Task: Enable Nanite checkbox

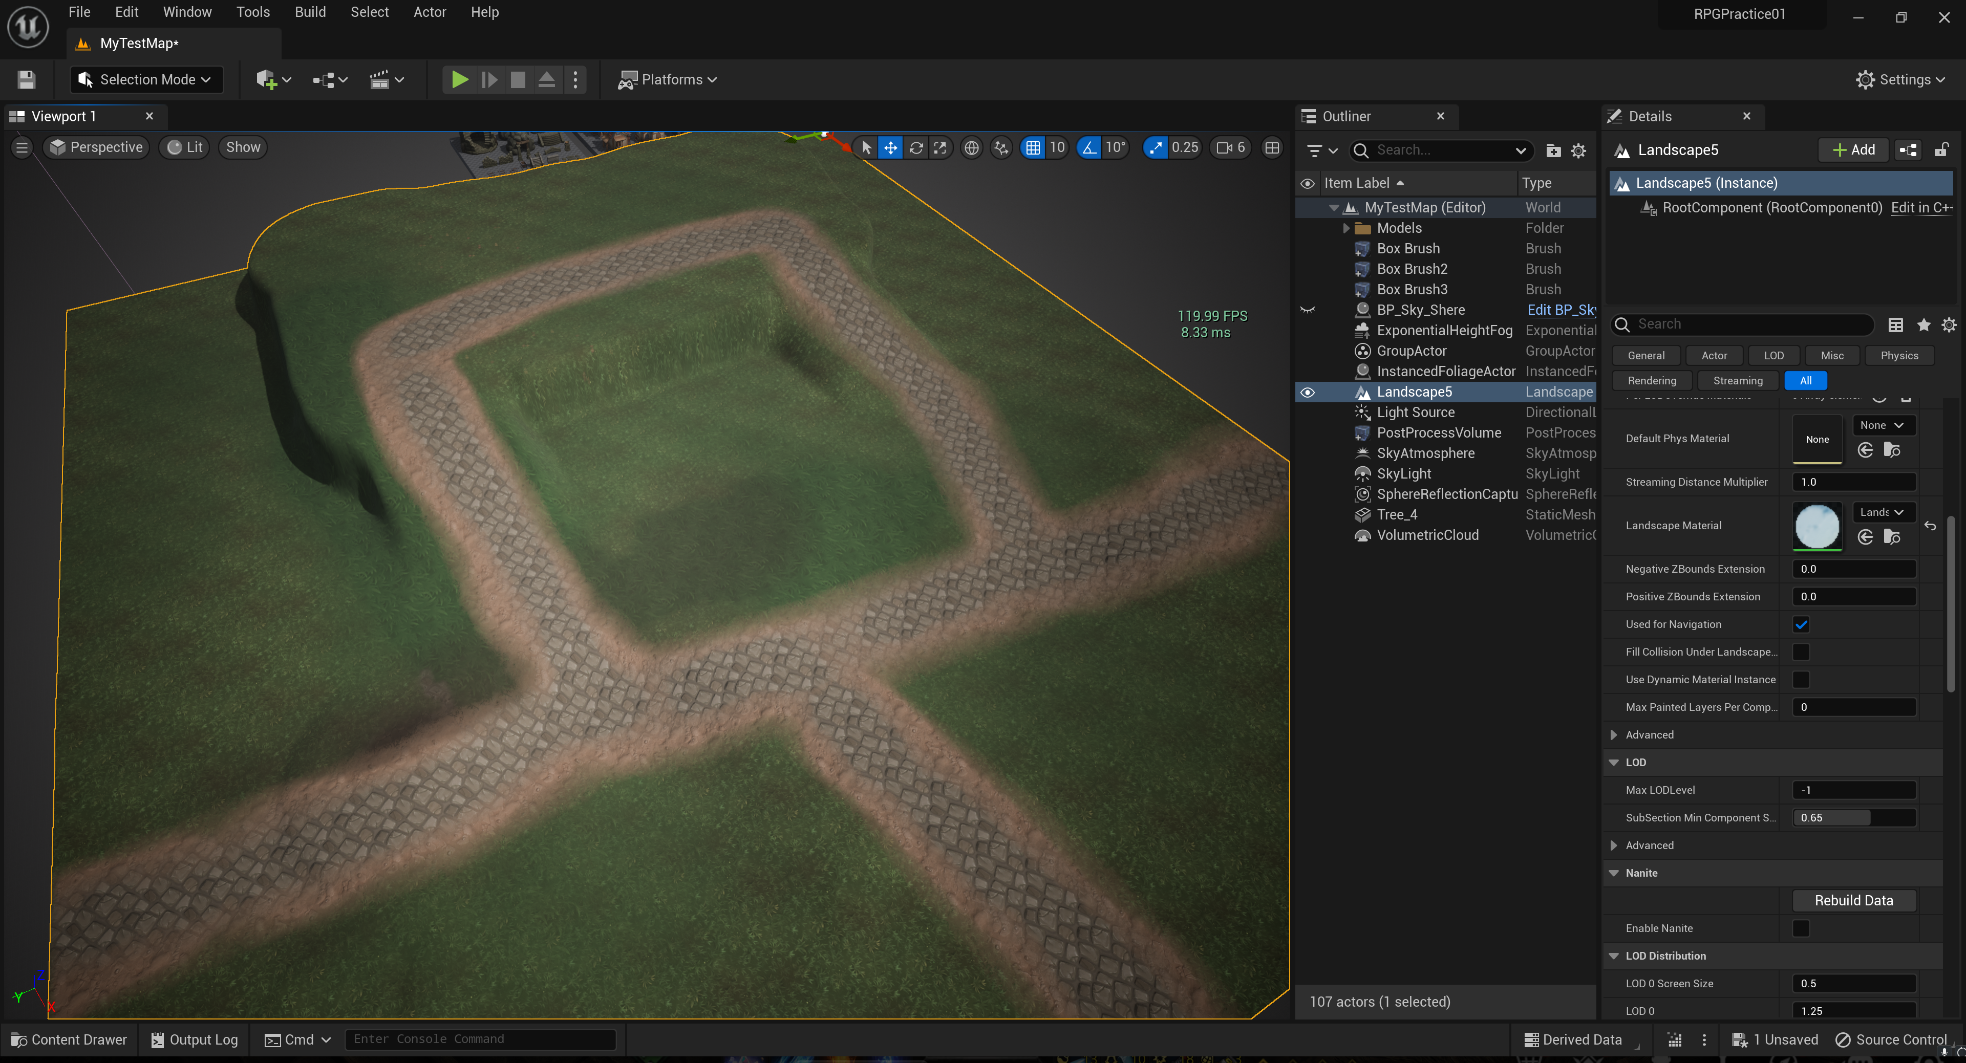Action: 1801,928
